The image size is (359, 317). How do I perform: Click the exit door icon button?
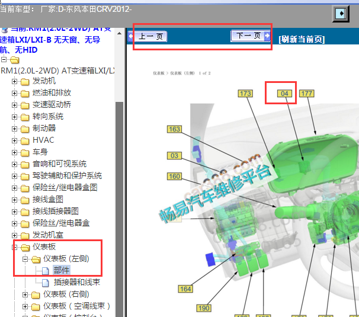pos(341,13)
